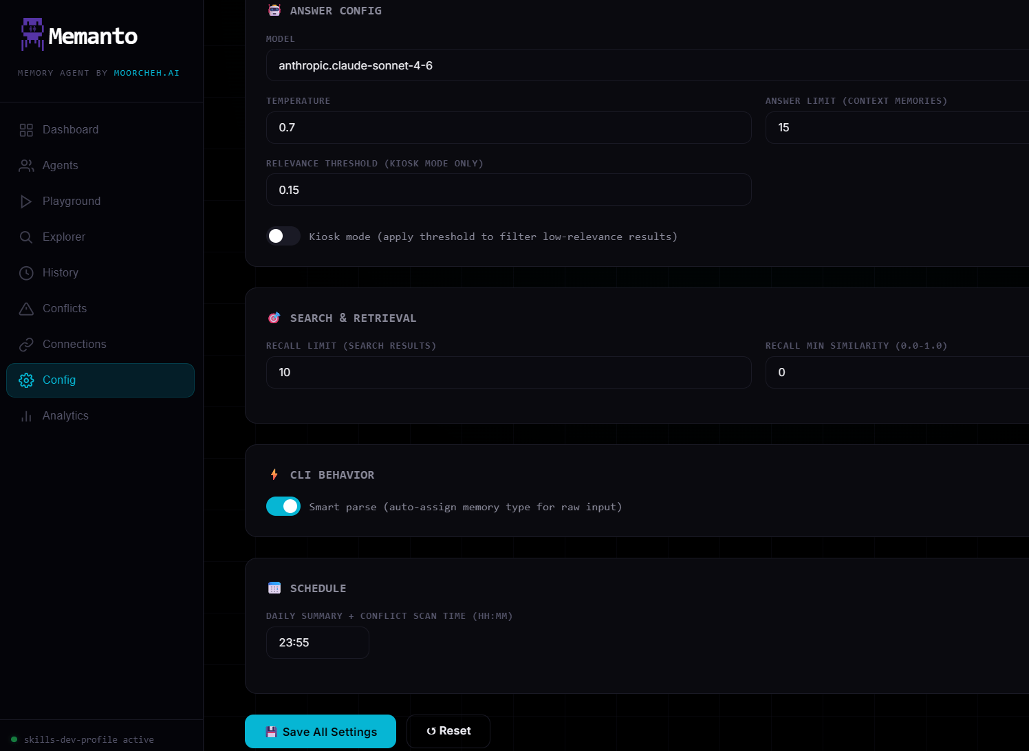
Task: Click the skills-dev-profile active status text
Action: click(x=89, y=740)
